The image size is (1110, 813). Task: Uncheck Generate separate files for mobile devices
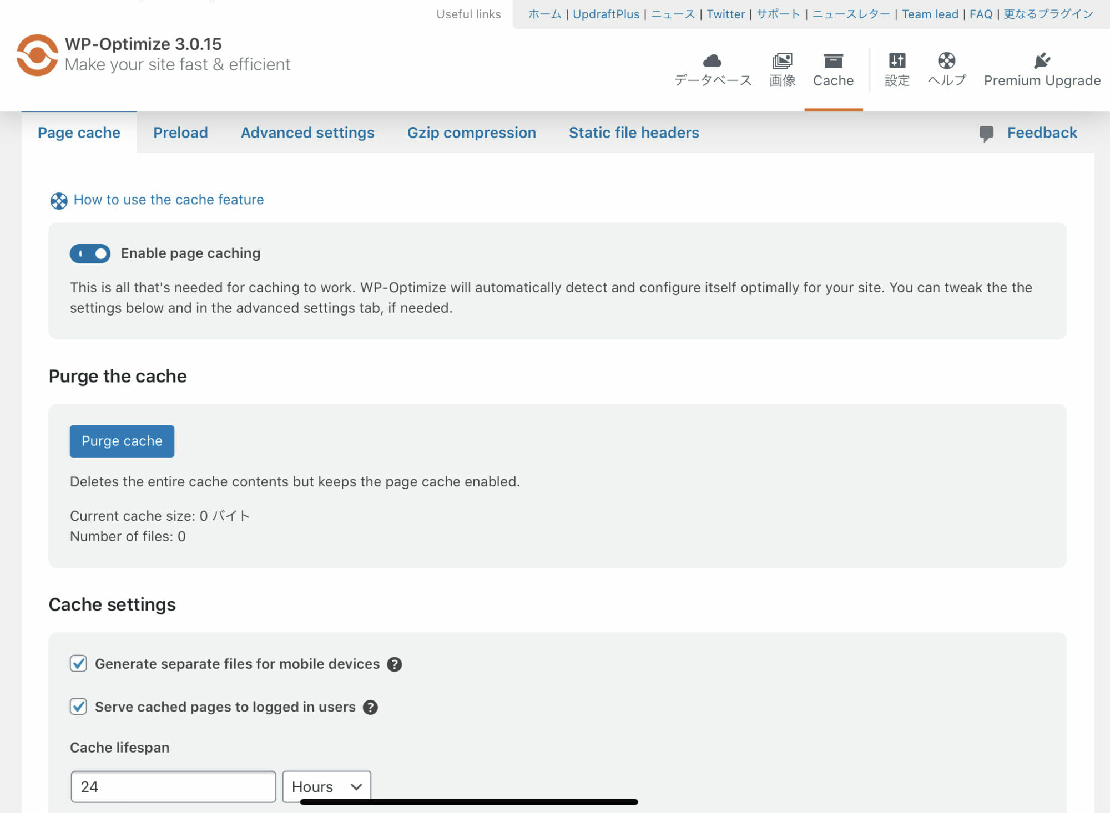78,663
